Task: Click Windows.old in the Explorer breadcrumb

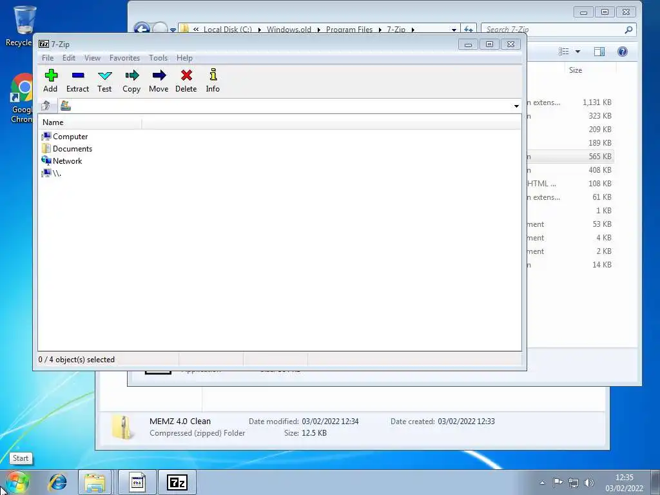Action: coord(289,30)
